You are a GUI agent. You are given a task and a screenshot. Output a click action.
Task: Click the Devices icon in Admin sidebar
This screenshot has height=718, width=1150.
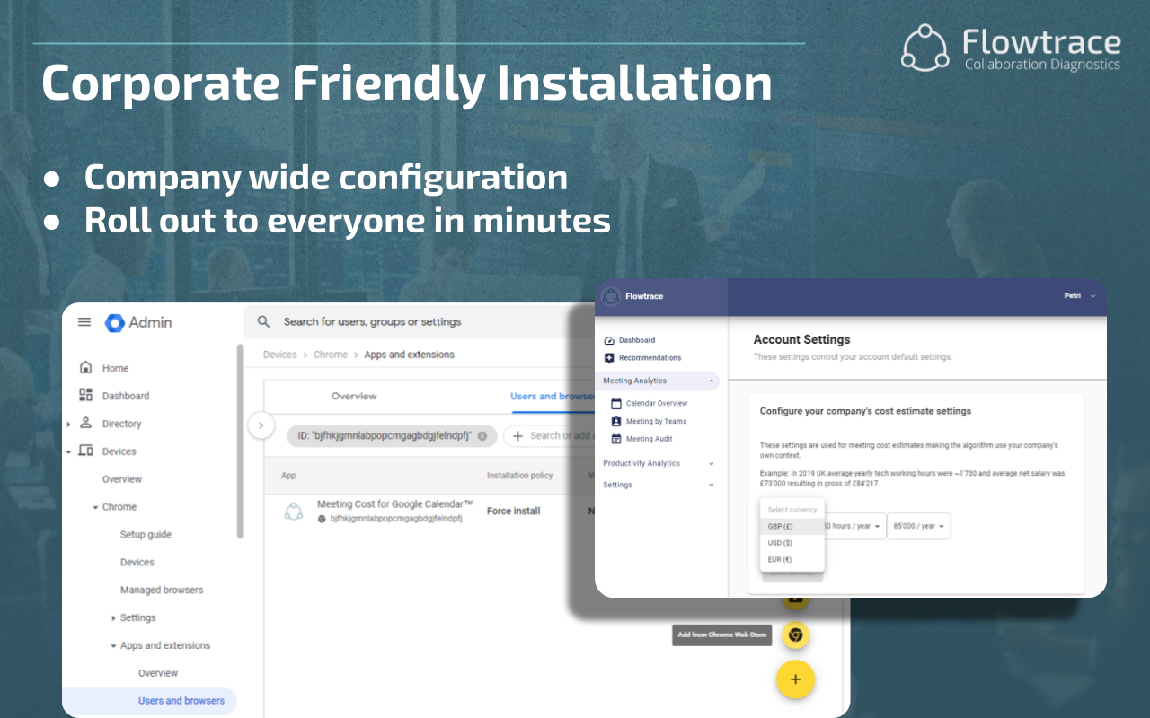86,451
